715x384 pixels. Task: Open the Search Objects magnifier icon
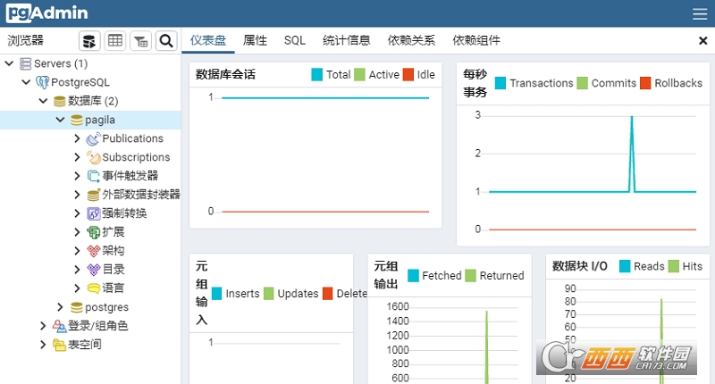pos(165,40)
